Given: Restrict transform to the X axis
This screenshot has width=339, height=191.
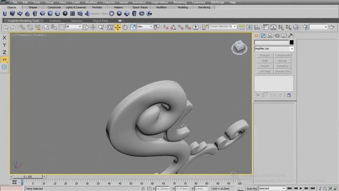Looking at the screenshot, I should click(x=4, y=38).
